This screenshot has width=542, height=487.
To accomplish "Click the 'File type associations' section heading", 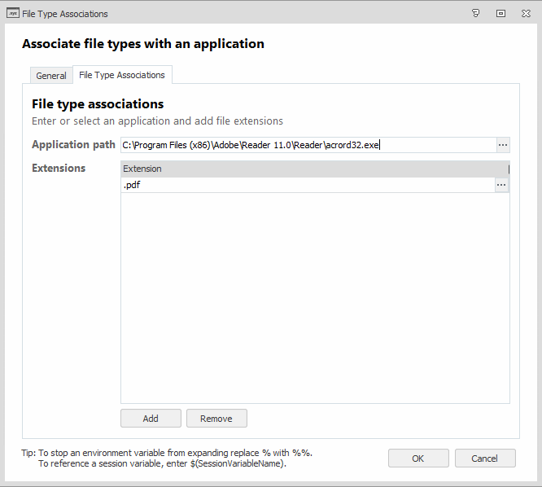I will 98,104.
